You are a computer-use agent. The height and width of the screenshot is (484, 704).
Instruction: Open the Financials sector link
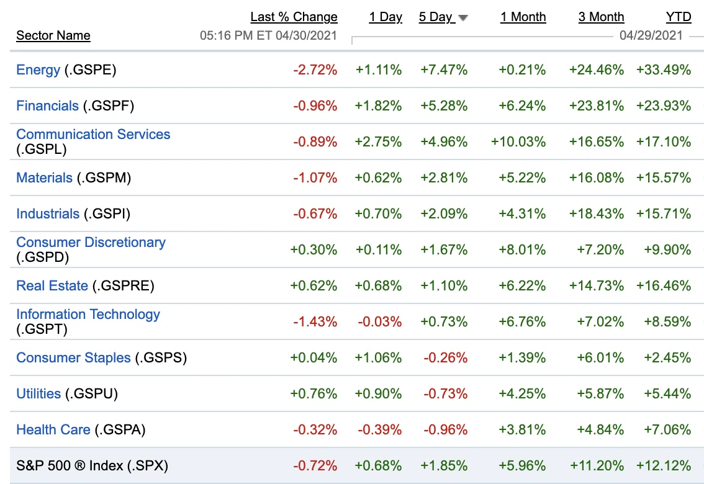coord(47,105)
